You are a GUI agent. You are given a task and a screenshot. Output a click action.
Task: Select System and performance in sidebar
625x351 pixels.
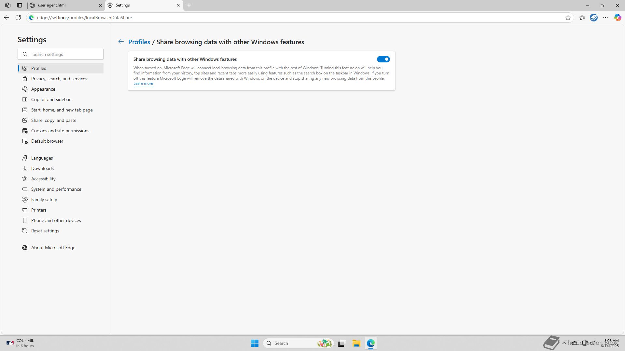[56, 189]
